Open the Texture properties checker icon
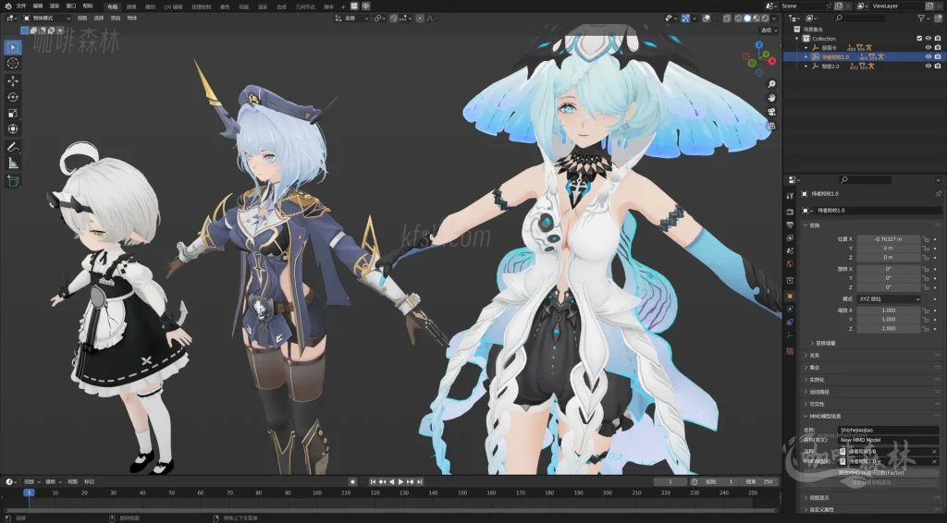The height and width of the screenshot is (523, 947). coord(790,350)
